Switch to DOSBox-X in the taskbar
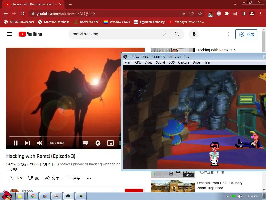 point(68,196)
